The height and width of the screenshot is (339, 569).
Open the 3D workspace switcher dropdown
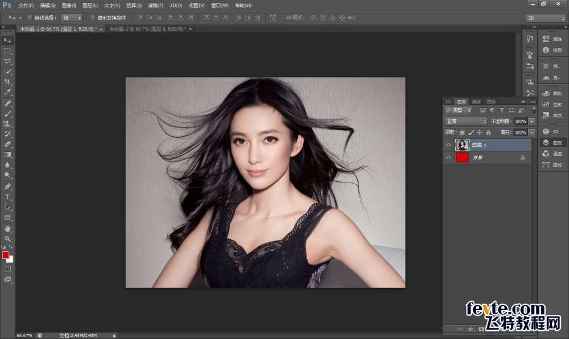[546, 18]
